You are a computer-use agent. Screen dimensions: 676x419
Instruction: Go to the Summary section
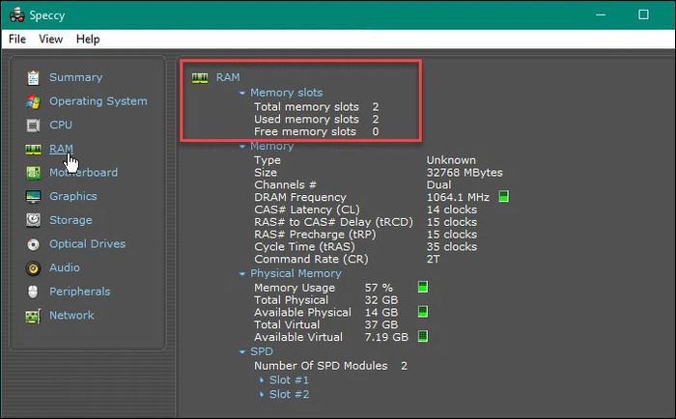point(76,77)
